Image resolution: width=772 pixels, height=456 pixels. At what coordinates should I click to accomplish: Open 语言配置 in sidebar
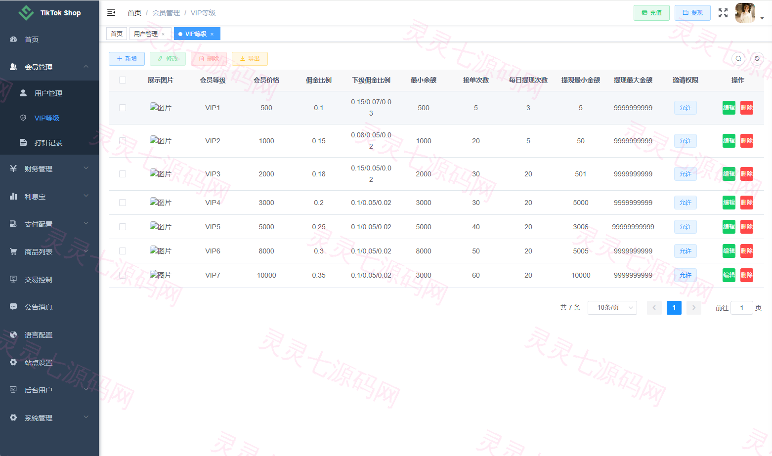49,335
